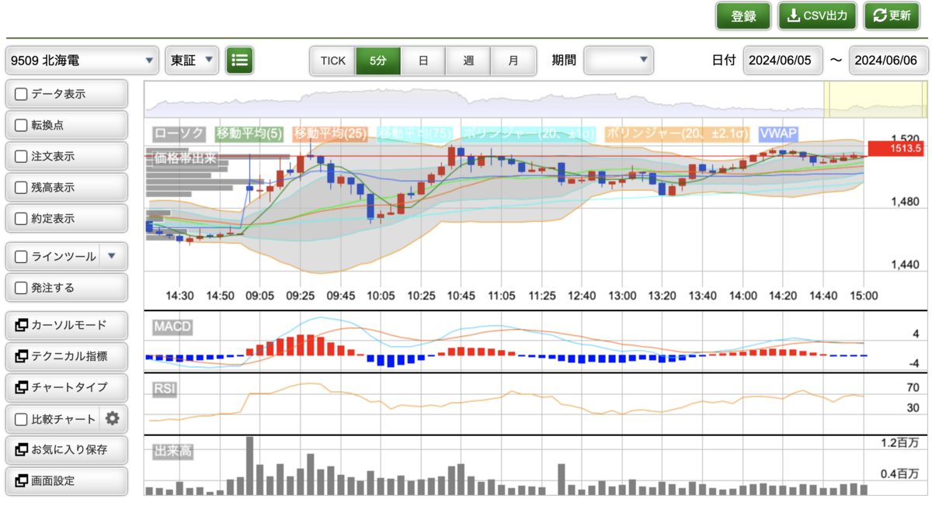This screenshot has height=516, width=932.
Task: Switch to the 日 interval tab
Action: click(x=423, y=61)
